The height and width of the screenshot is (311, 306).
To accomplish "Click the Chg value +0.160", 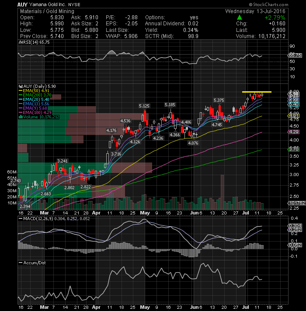I will [x=277, y=24].
